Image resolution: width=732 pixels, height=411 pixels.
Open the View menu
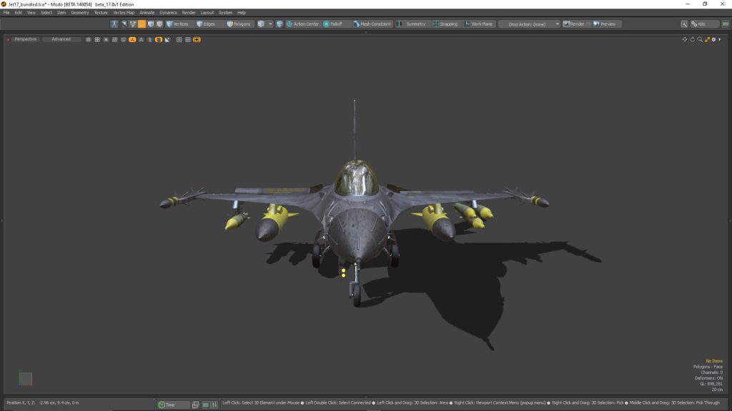click(31, 13)
